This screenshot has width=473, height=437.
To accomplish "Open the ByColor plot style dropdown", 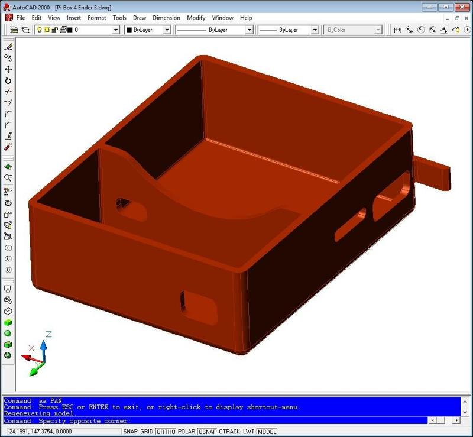I will click(378, 30).
